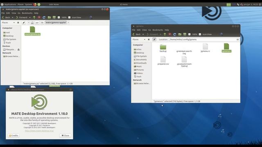Close the Places sidebar in the jgmenu window

(x=149, y=40)
